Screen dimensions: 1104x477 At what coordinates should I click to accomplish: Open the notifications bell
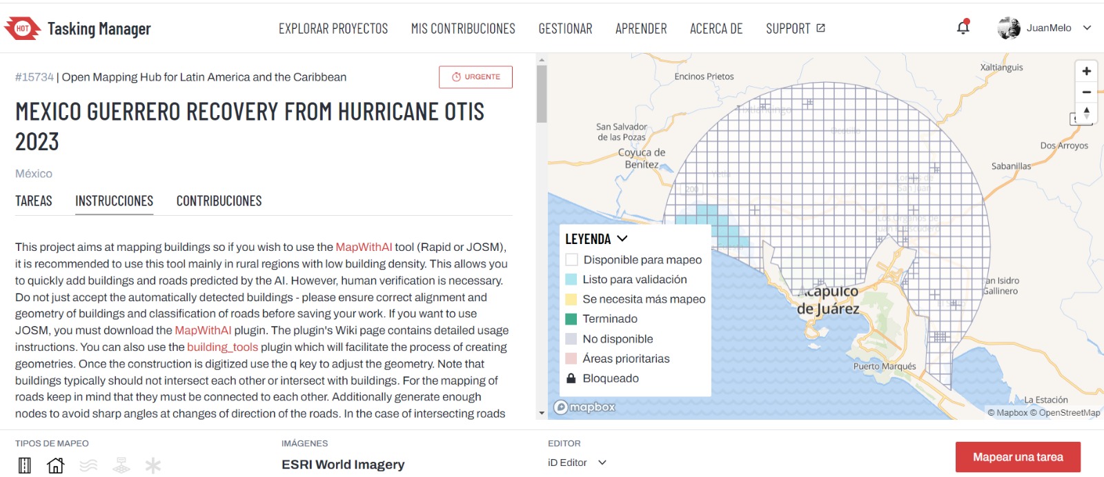click(x=963, y=28)
